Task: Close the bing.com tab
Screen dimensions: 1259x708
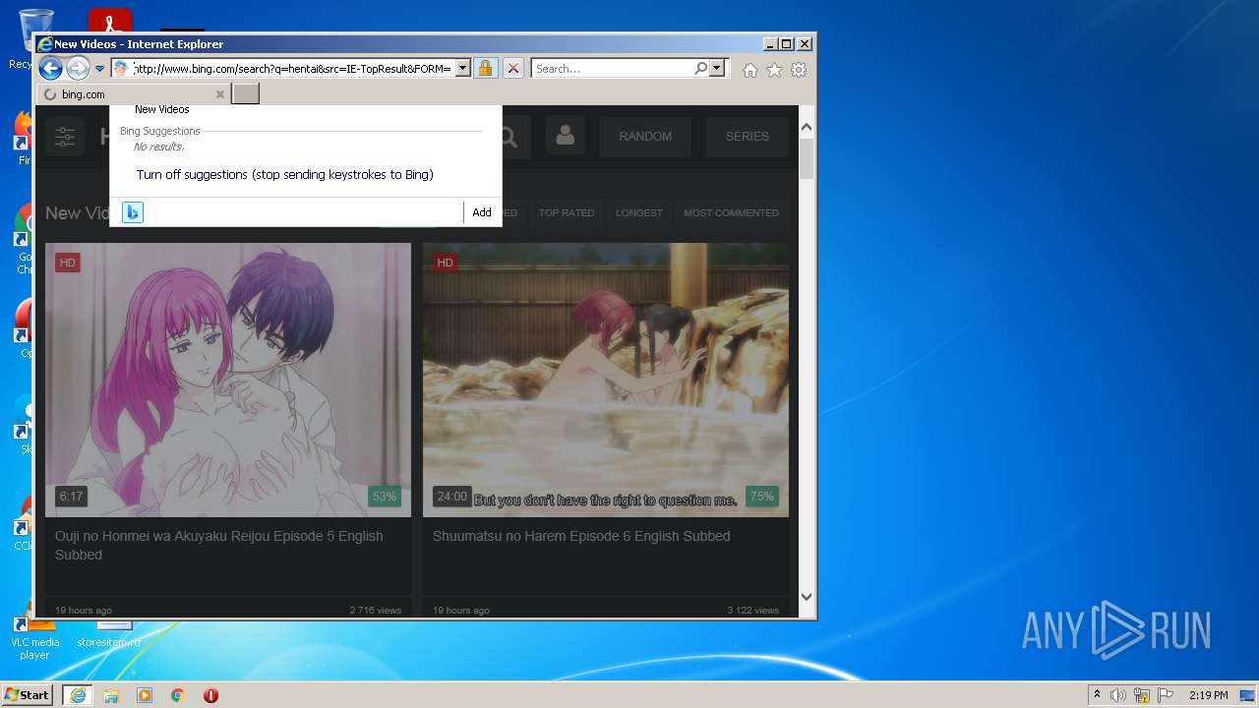Action: point(219,94)
